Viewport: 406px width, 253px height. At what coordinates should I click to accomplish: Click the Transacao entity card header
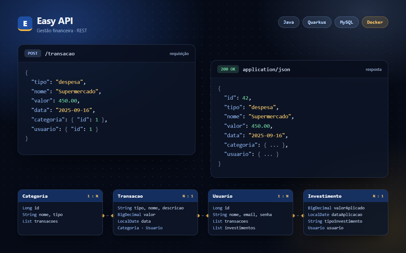155,196
